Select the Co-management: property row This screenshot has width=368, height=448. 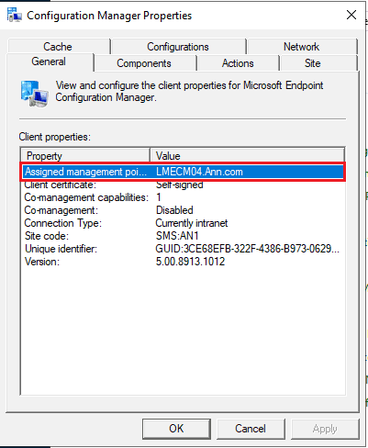pyautogui.click(x=183, y=210)
